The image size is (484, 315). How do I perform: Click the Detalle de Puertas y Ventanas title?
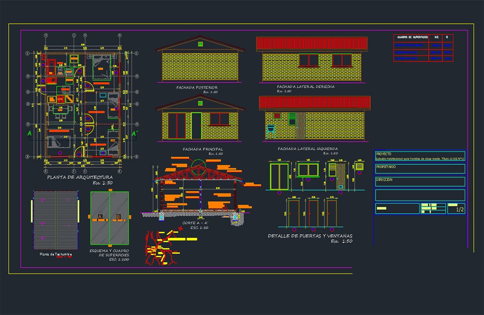(x=310, y=236)
